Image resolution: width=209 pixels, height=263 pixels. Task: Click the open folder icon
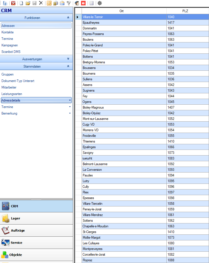pos(28,3)
